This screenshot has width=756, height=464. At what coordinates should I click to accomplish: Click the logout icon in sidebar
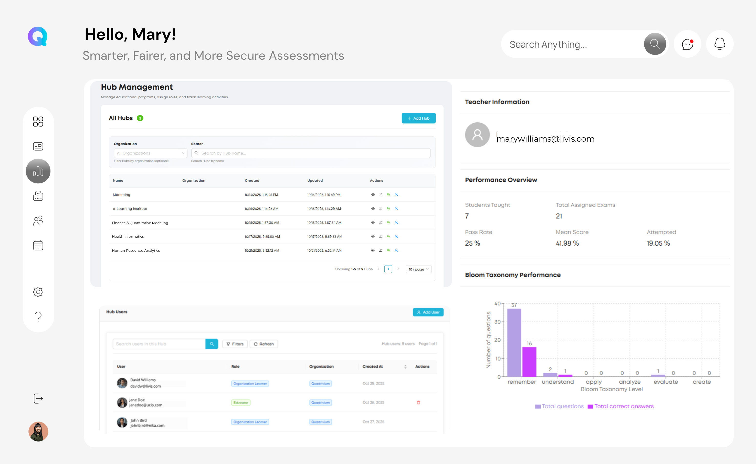point(38,398)
